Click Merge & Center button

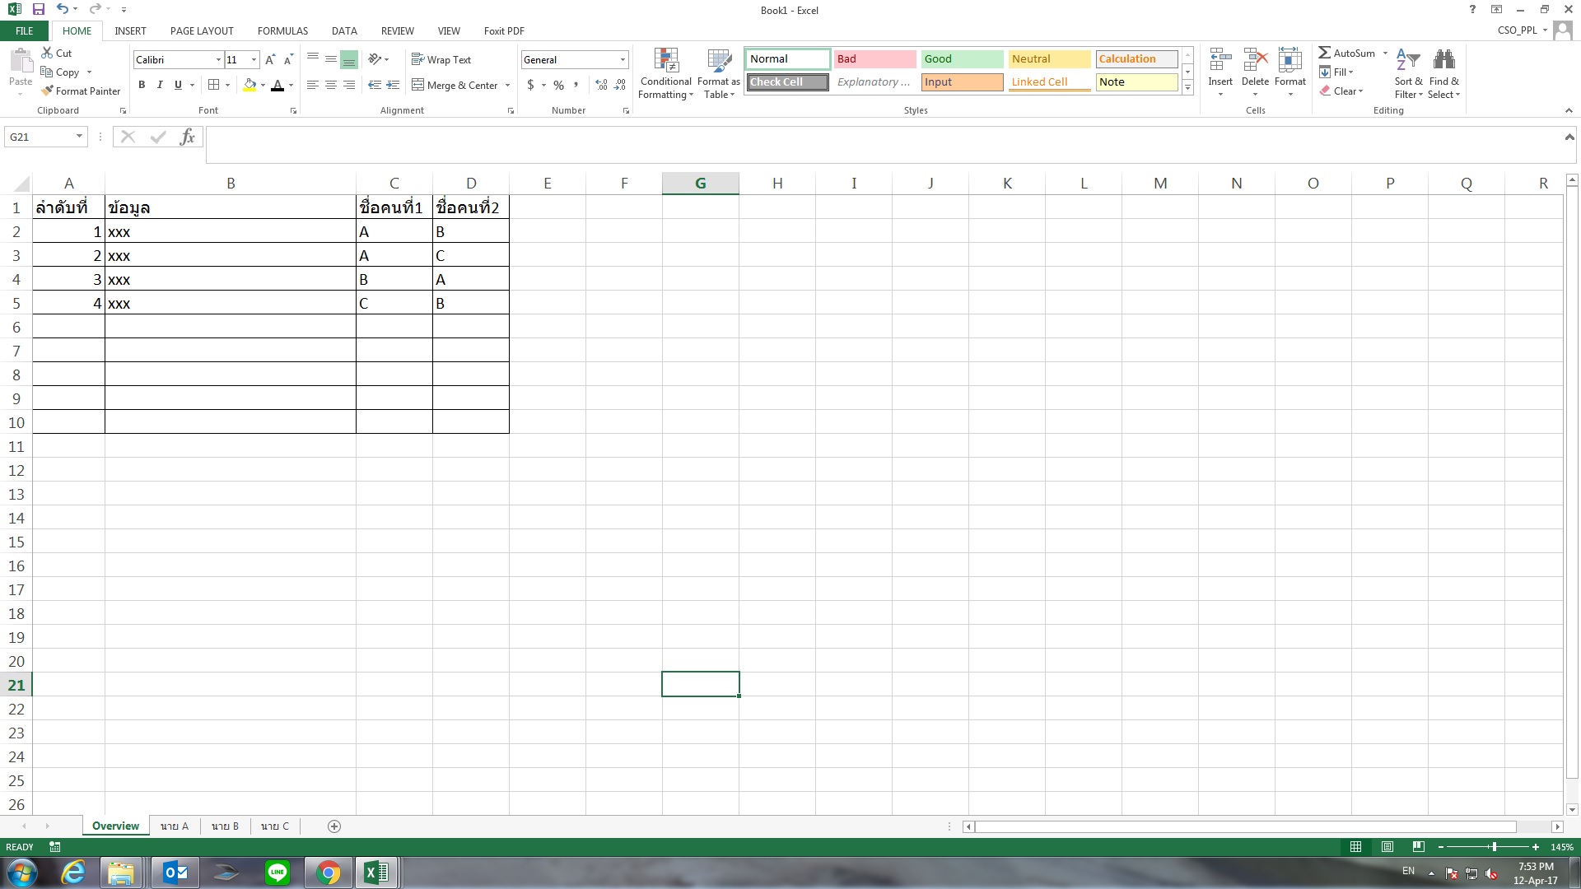pyautogui.click(x=455, y=85)
